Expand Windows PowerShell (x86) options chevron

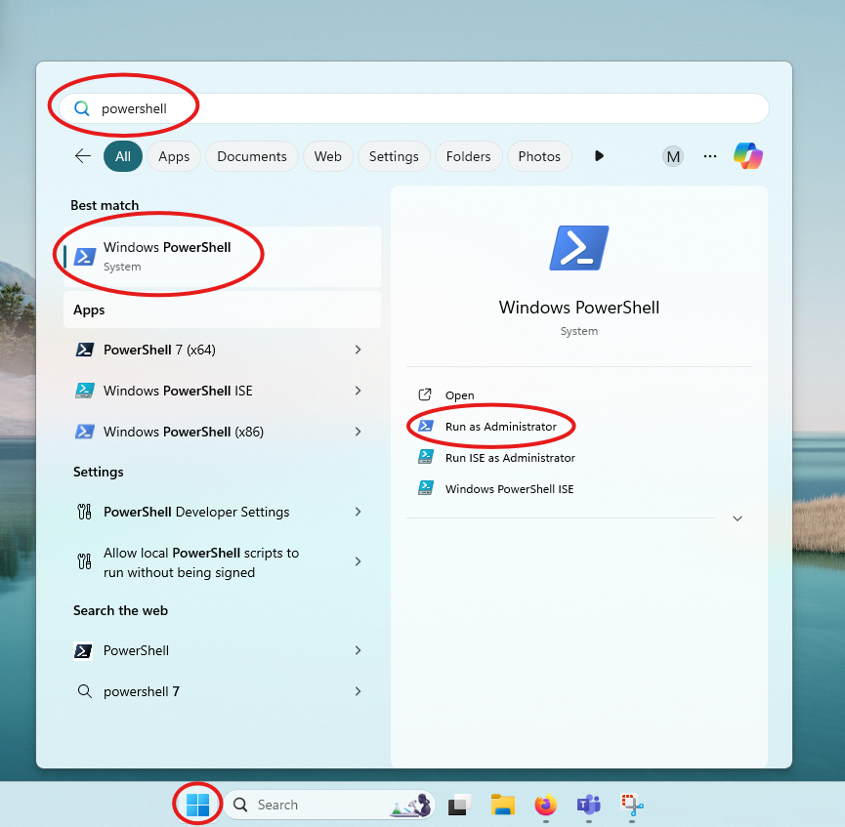[x=358, y=432]
